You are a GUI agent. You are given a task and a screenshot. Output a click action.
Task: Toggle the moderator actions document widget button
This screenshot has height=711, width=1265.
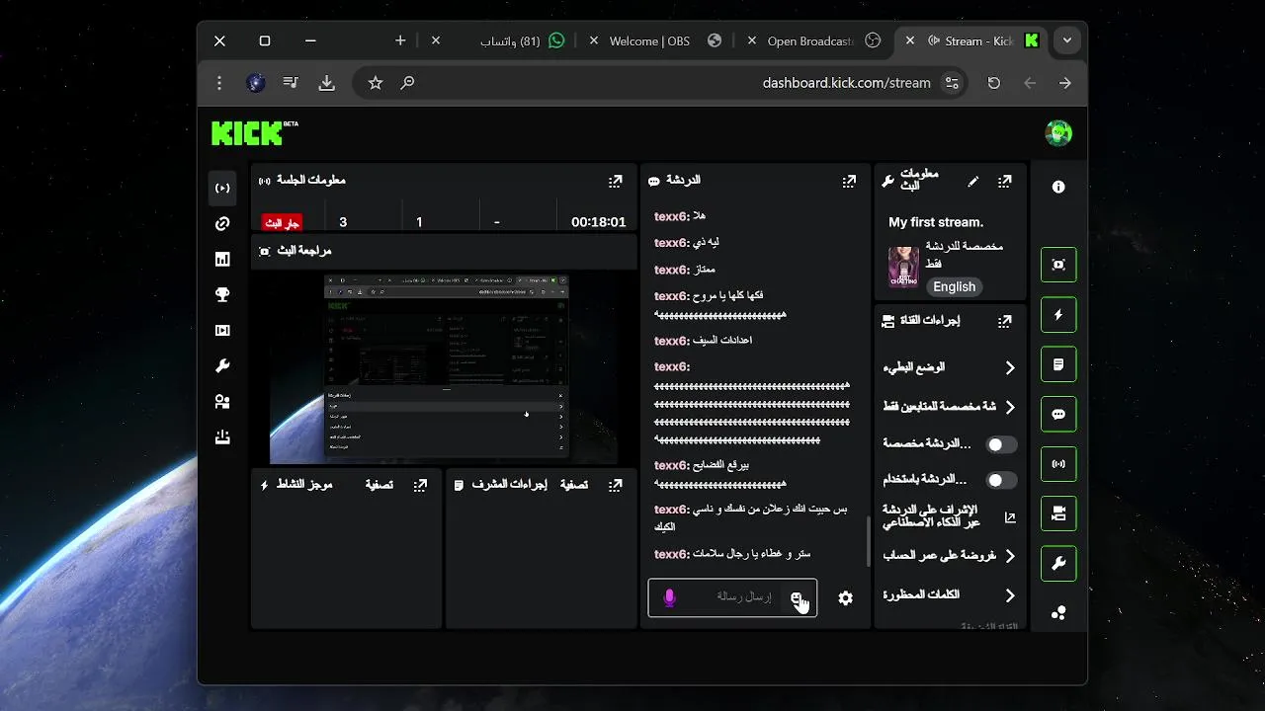click(x=1058, y=364)
